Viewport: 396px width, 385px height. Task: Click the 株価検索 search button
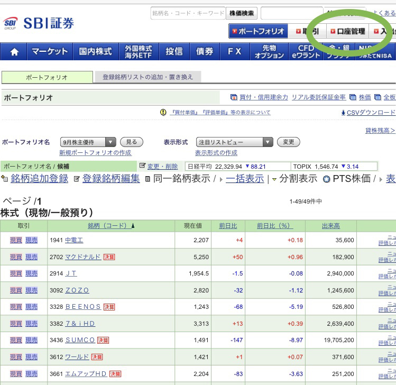point(242,13)
